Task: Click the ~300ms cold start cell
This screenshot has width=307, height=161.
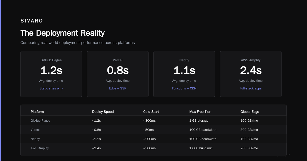Action: pyautogui.click(x=149, y=121)
